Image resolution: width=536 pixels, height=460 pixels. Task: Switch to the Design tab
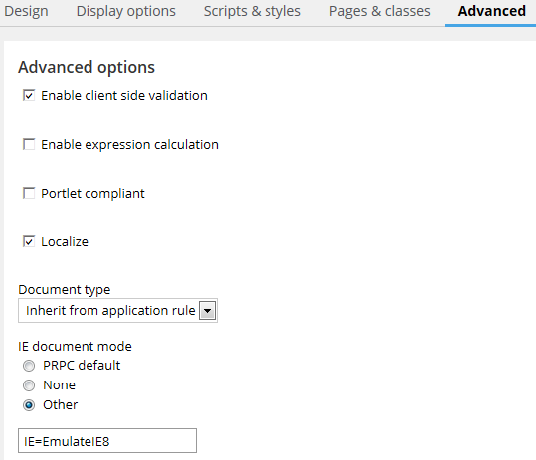(x=26, y=11)
